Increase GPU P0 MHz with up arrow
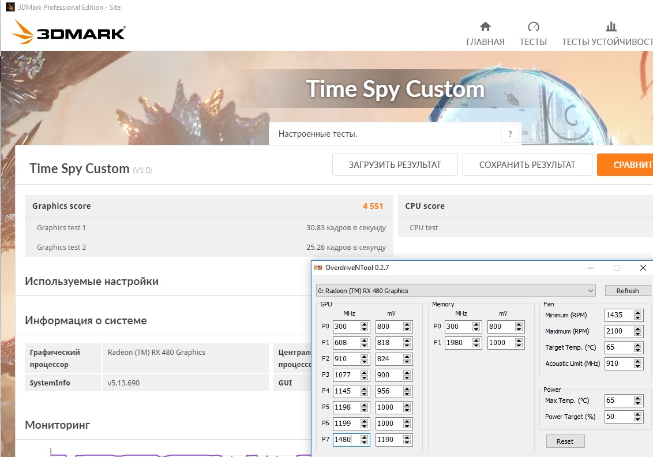This screenshot has width=653, height=457. [365, 324]
